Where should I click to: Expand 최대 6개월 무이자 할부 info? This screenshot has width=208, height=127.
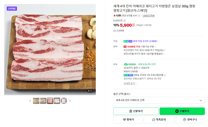click(144, 54)
